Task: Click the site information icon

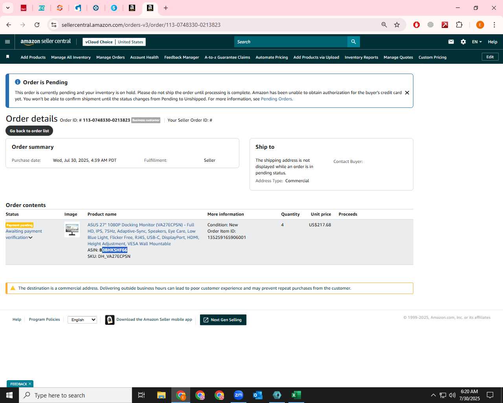Action: 54,25
